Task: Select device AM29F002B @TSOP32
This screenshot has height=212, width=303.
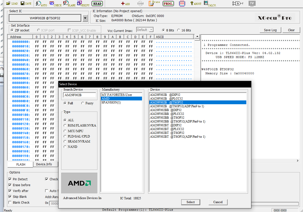Action: tap(198, 102)
